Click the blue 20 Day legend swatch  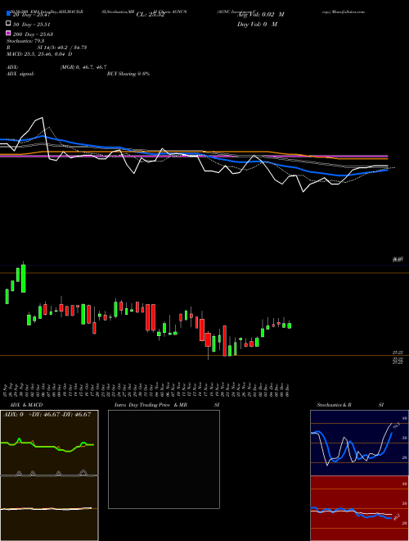(x=8, y=14)
